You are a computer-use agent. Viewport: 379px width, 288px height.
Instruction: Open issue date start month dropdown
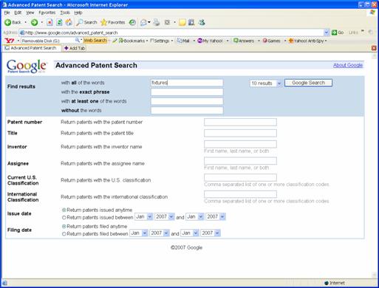pos(144,217)
